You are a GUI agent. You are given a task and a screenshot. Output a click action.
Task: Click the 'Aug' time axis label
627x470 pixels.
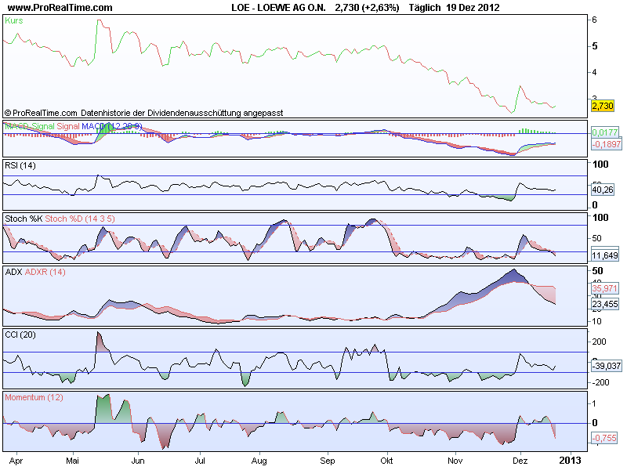pos(259,461)
